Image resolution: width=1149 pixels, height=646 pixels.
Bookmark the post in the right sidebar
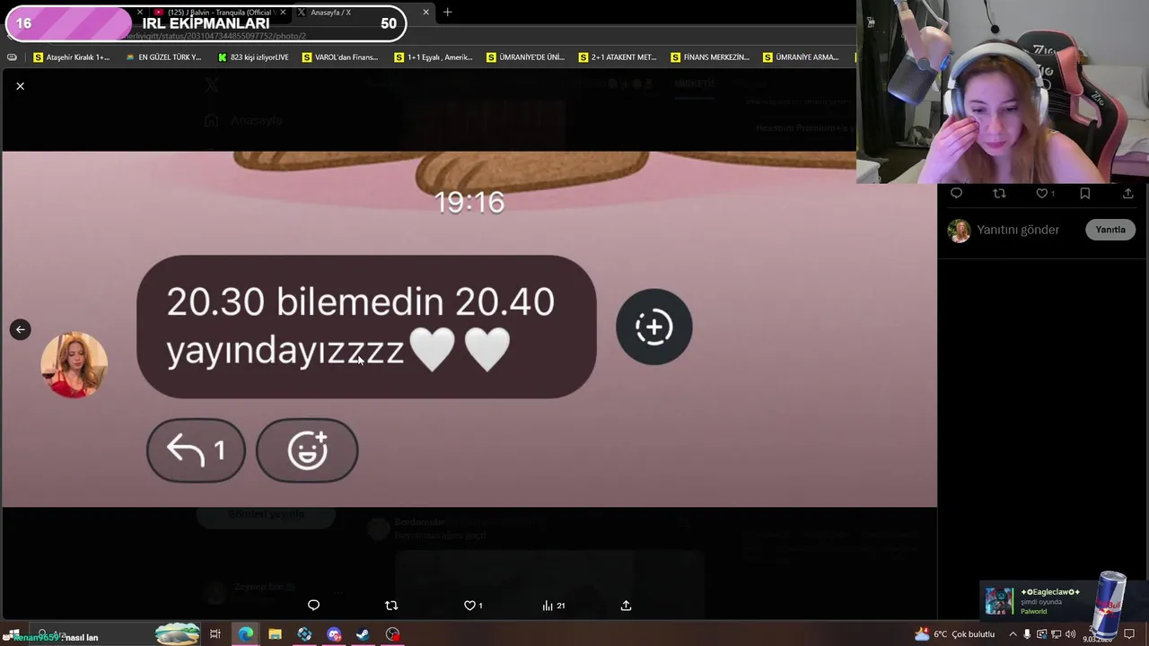[x=1084, y=194]
